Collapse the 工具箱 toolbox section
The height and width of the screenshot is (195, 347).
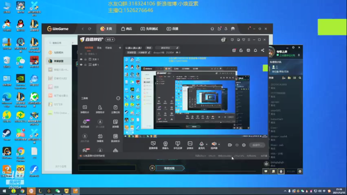coord(118,98)
